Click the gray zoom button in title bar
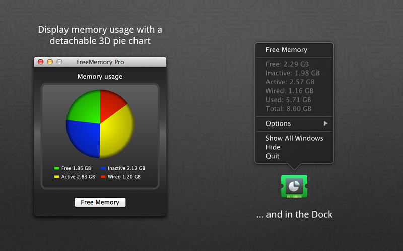Viewport: 403px width, 251px height. [x=59, y=62]
